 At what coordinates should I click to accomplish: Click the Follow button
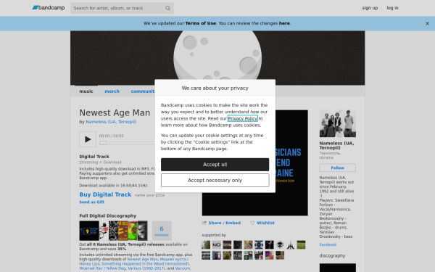pyautogui.click(x=338, y=168)
